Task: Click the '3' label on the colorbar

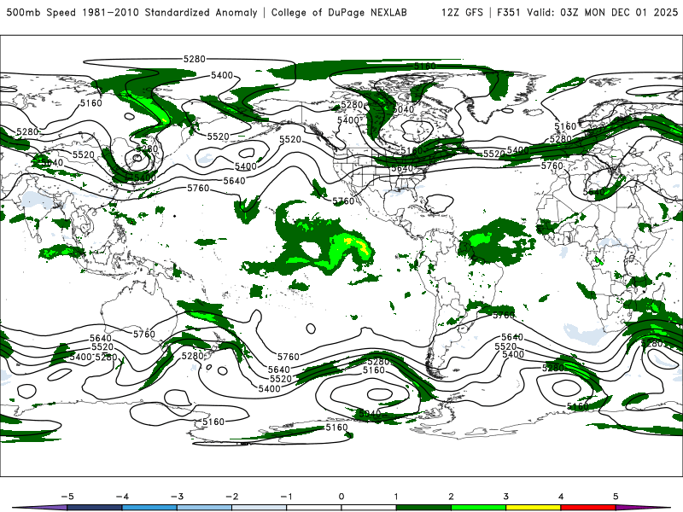Action: [505, 497]
